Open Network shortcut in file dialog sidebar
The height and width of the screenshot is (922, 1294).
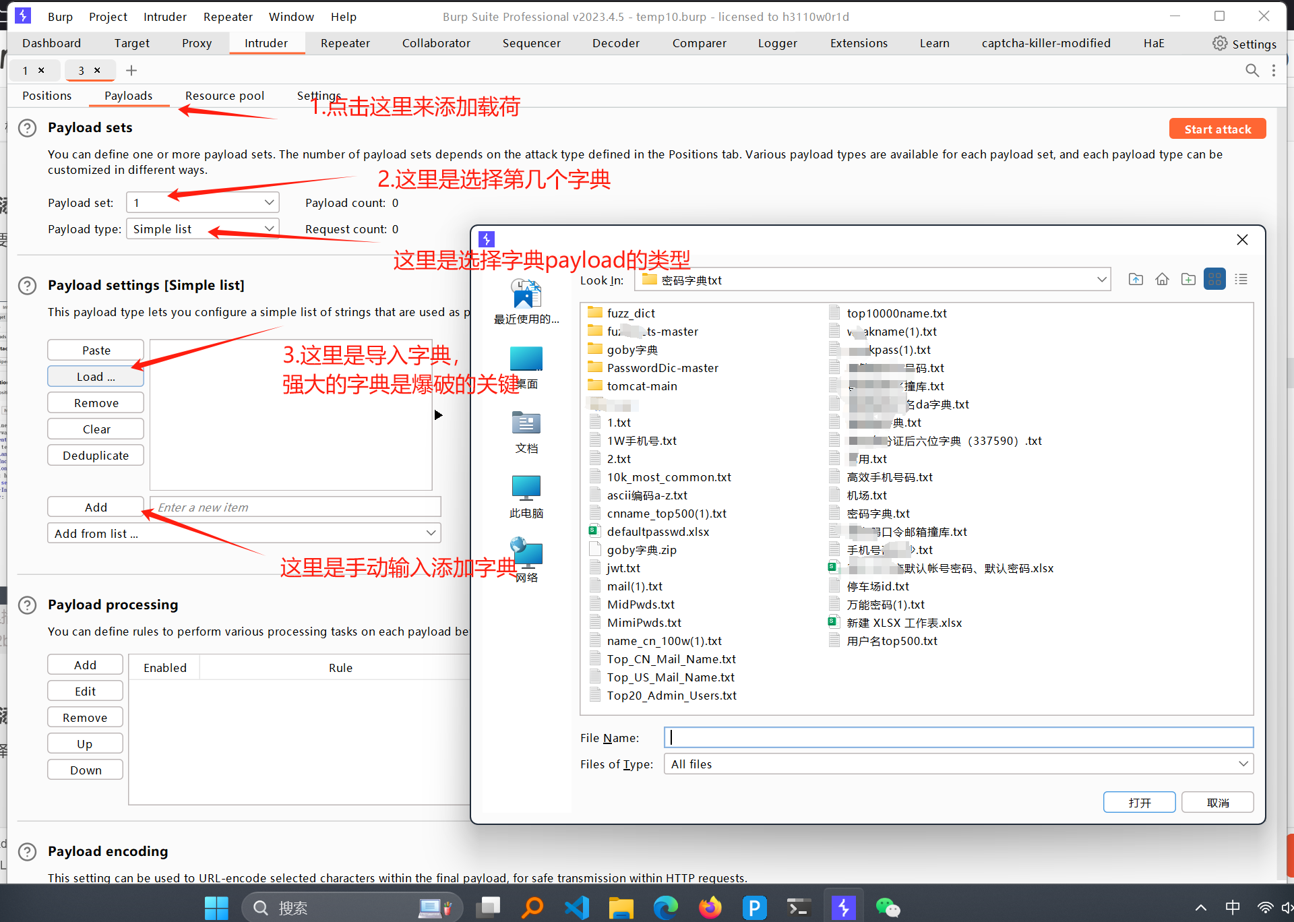(x=526, y=560)
